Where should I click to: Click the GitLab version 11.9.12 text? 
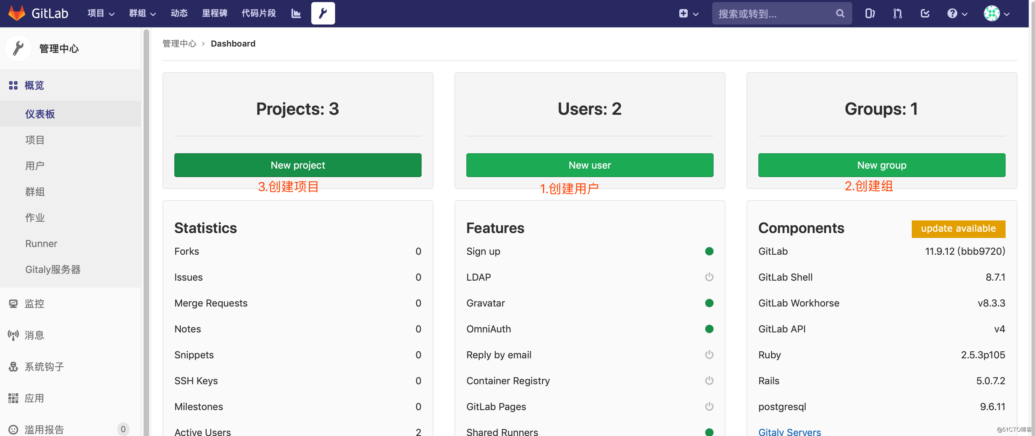coord(965,251)
